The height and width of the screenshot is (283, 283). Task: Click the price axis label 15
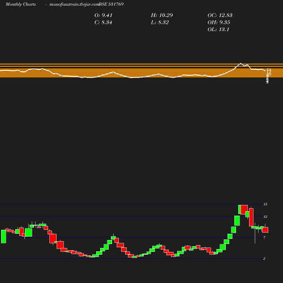pyautogui.click(x=265, y=204)
